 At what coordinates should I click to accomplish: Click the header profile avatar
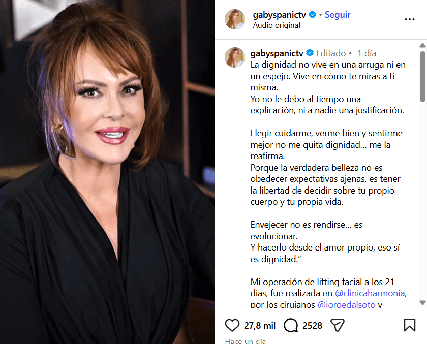(x=235, y=19)
